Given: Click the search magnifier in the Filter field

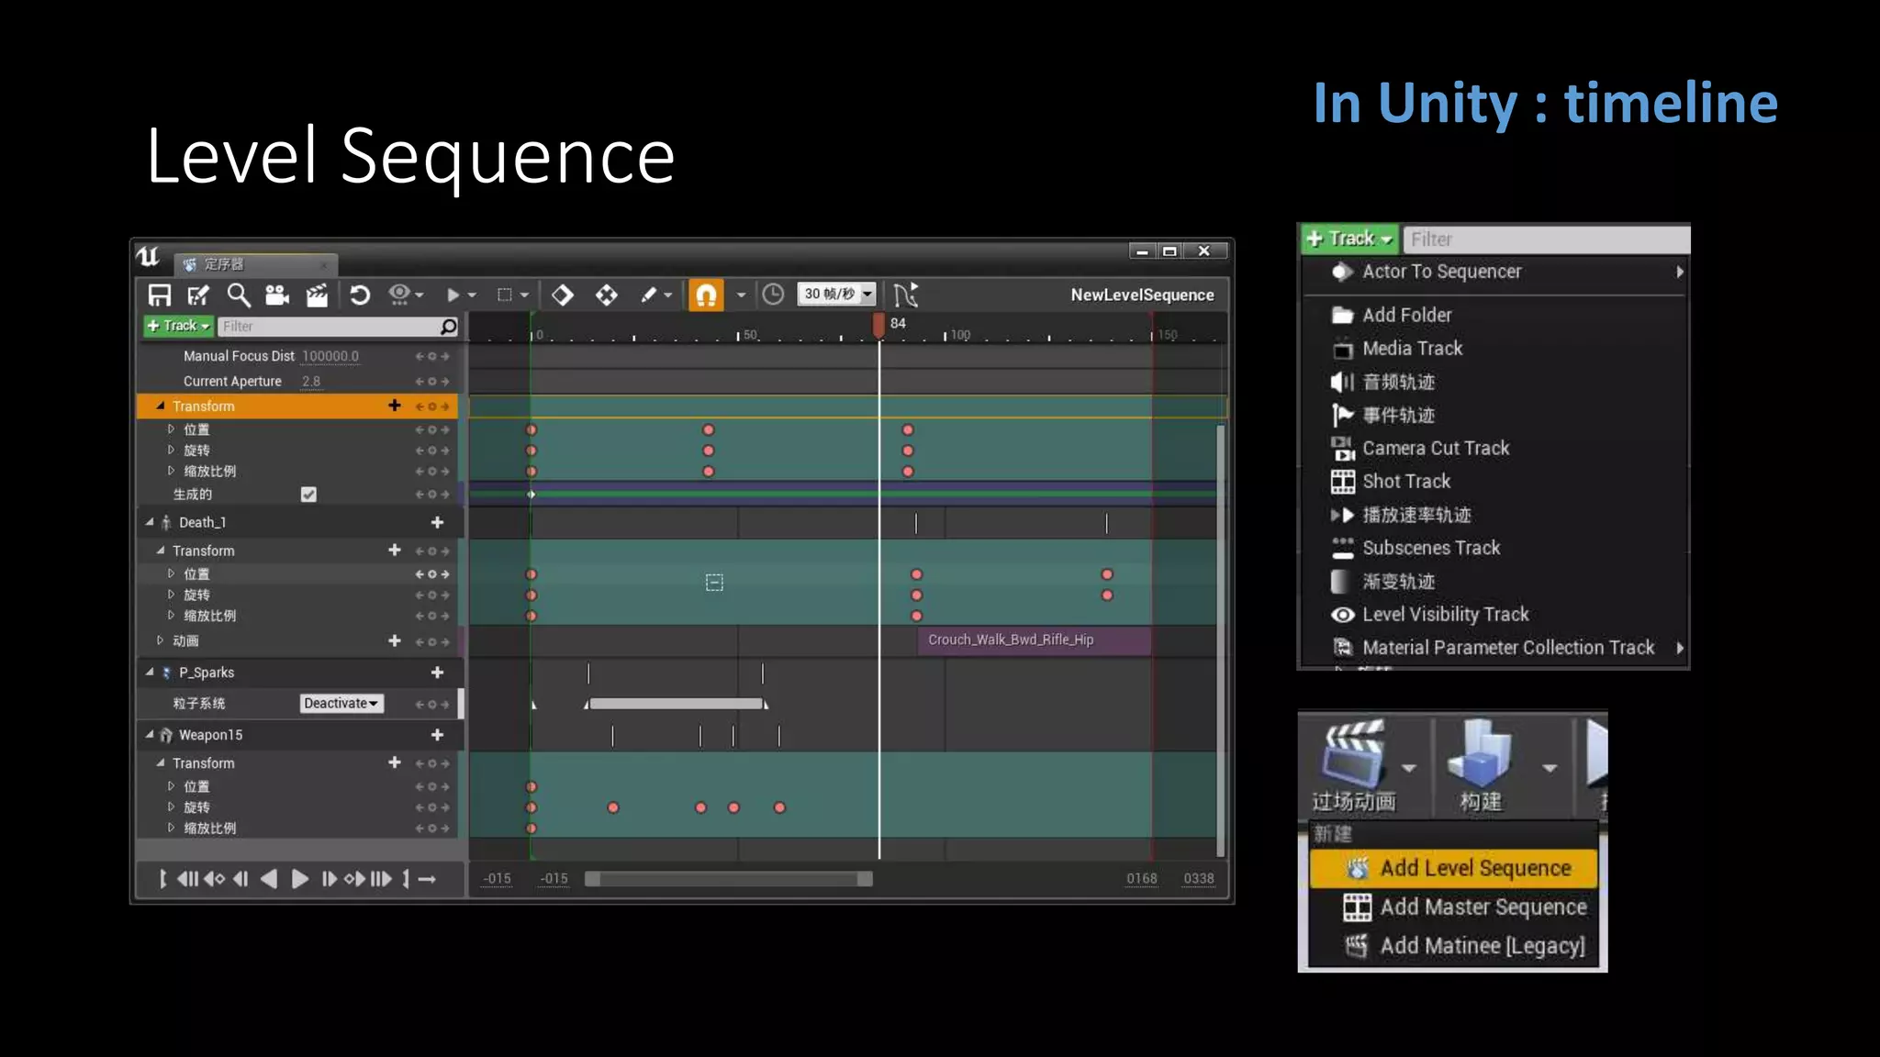Looking at the screenshot, I should (x=448, y=326).
